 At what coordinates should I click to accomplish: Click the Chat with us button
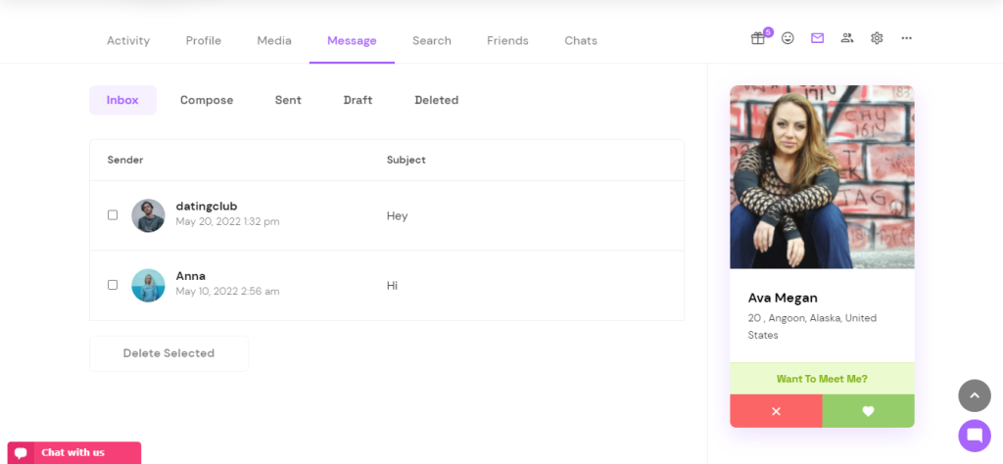coord(73,452)
